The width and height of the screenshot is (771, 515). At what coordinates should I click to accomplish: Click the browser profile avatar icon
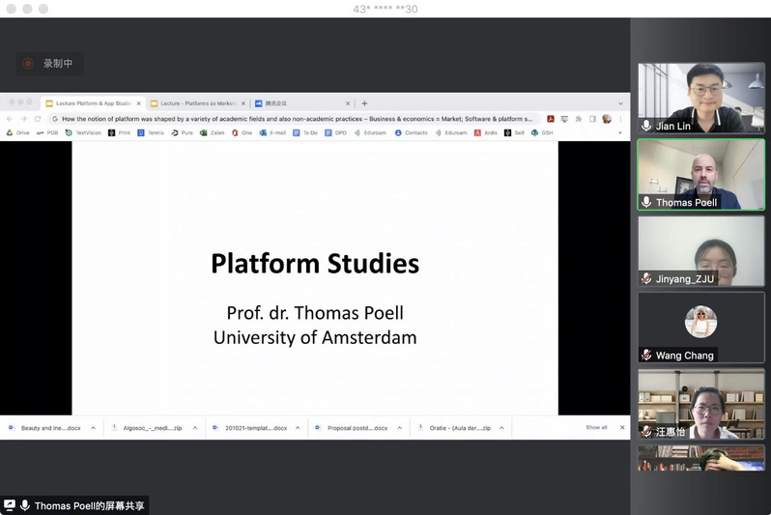pyautogui.click(x=607, y=119)
